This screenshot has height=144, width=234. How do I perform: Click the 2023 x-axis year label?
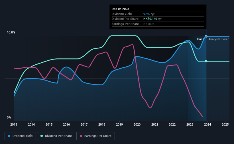click(190, 124)
